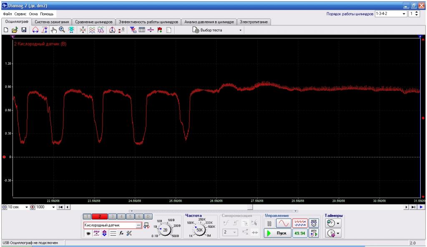Open file with the folder icon
This screenshot has height=247, width=427.
point(15,30)
